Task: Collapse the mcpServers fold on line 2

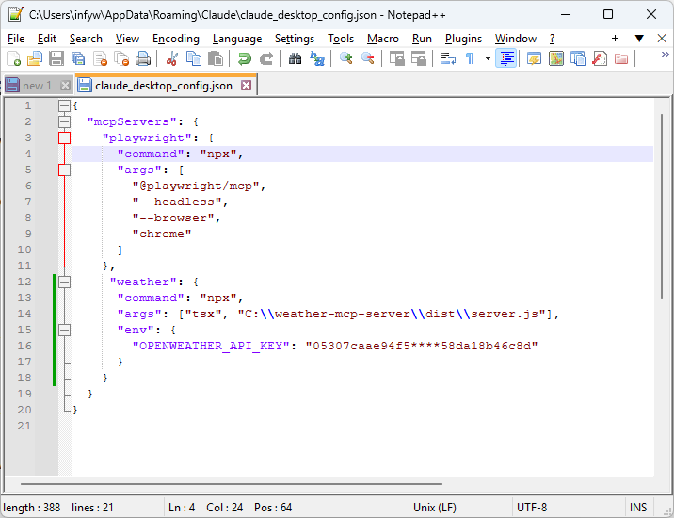Action: 64,121
